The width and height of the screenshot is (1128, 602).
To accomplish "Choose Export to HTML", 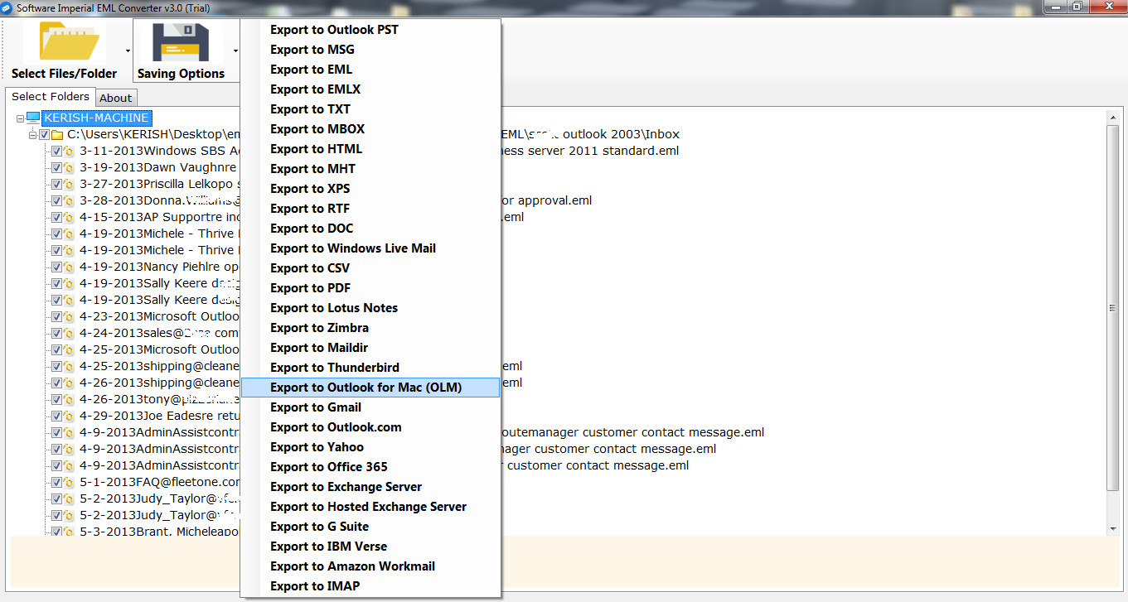I will pyautogui.click(x=370, y=149).
